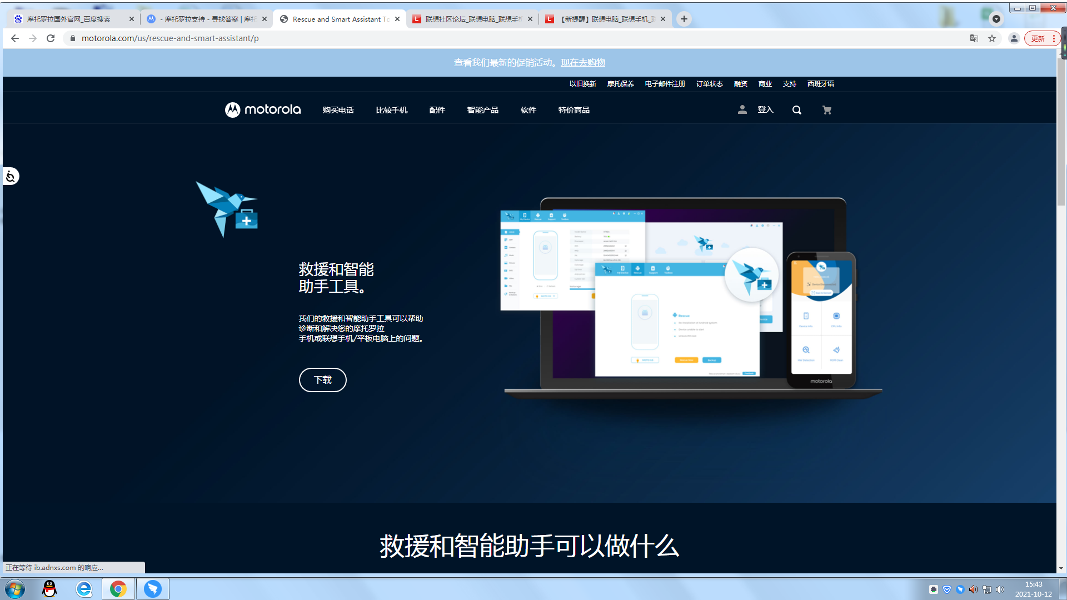The height and width of the screenshot is (600, 1067).
Task: Click the padlock site info icon
Action: coord(72,38)
